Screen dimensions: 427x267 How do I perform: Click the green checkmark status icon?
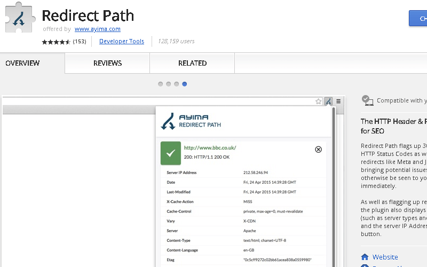click(171, 153)
